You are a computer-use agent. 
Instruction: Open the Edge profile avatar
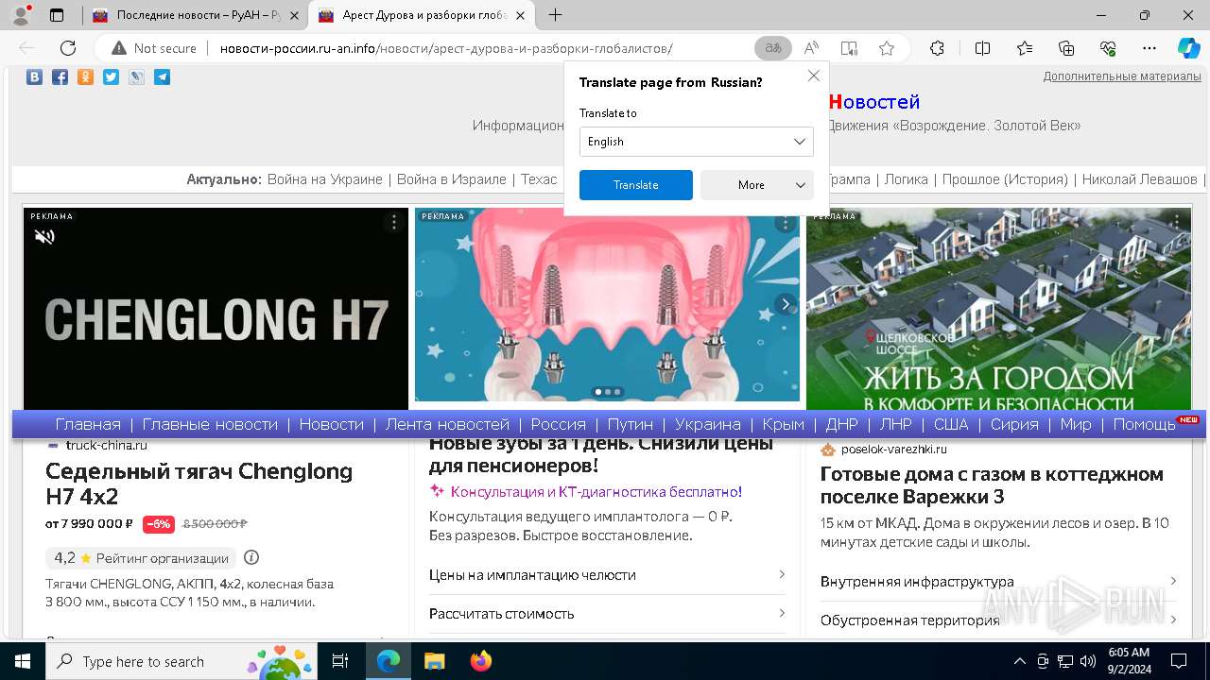(x=21, y=15)
